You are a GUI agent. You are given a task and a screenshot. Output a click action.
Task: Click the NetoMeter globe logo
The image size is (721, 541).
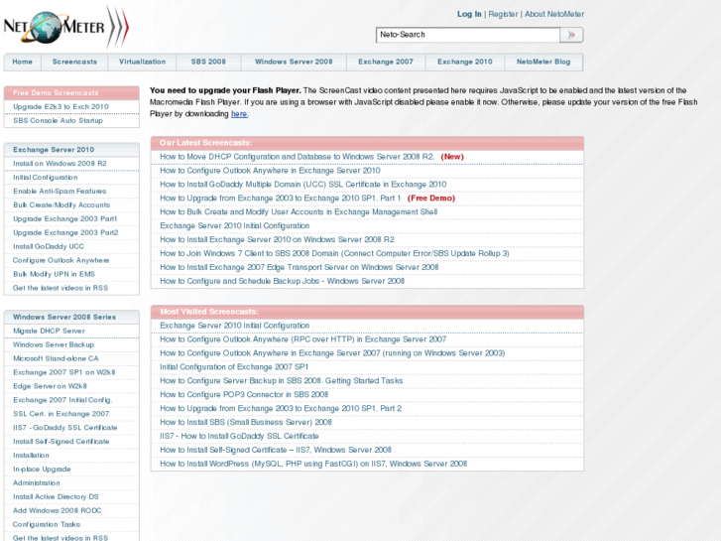coord(65,27)
